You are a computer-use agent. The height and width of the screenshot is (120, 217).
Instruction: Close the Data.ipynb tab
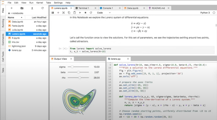click(144, 8)
